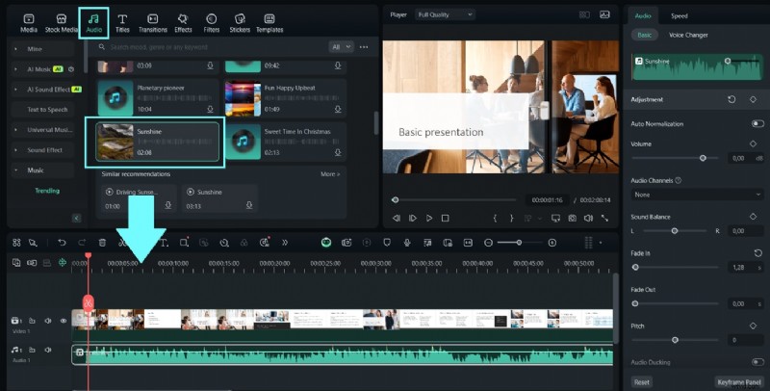770x391 pixels.
Task: Open the Stickers panel
Action: point(240,23)
